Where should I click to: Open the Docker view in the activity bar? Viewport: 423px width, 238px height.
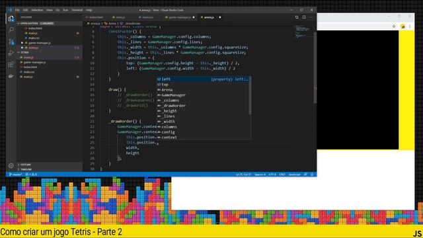11,76
